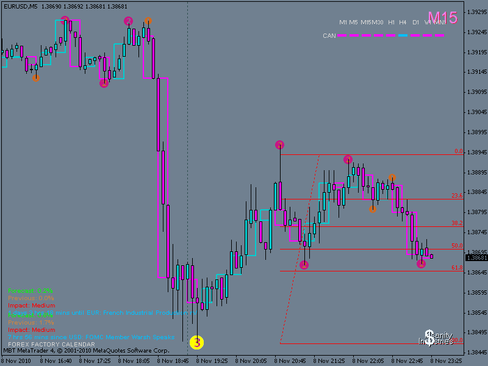Select the D1 timeframe label
The image size is (488, 366).
(x=415, y=23)
